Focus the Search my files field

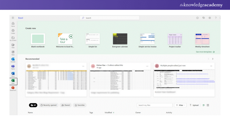pos(155,105)
